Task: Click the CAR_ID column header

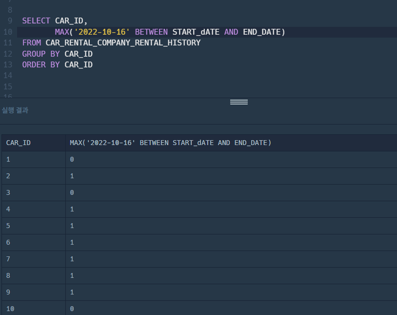Action: pos(34,143)
